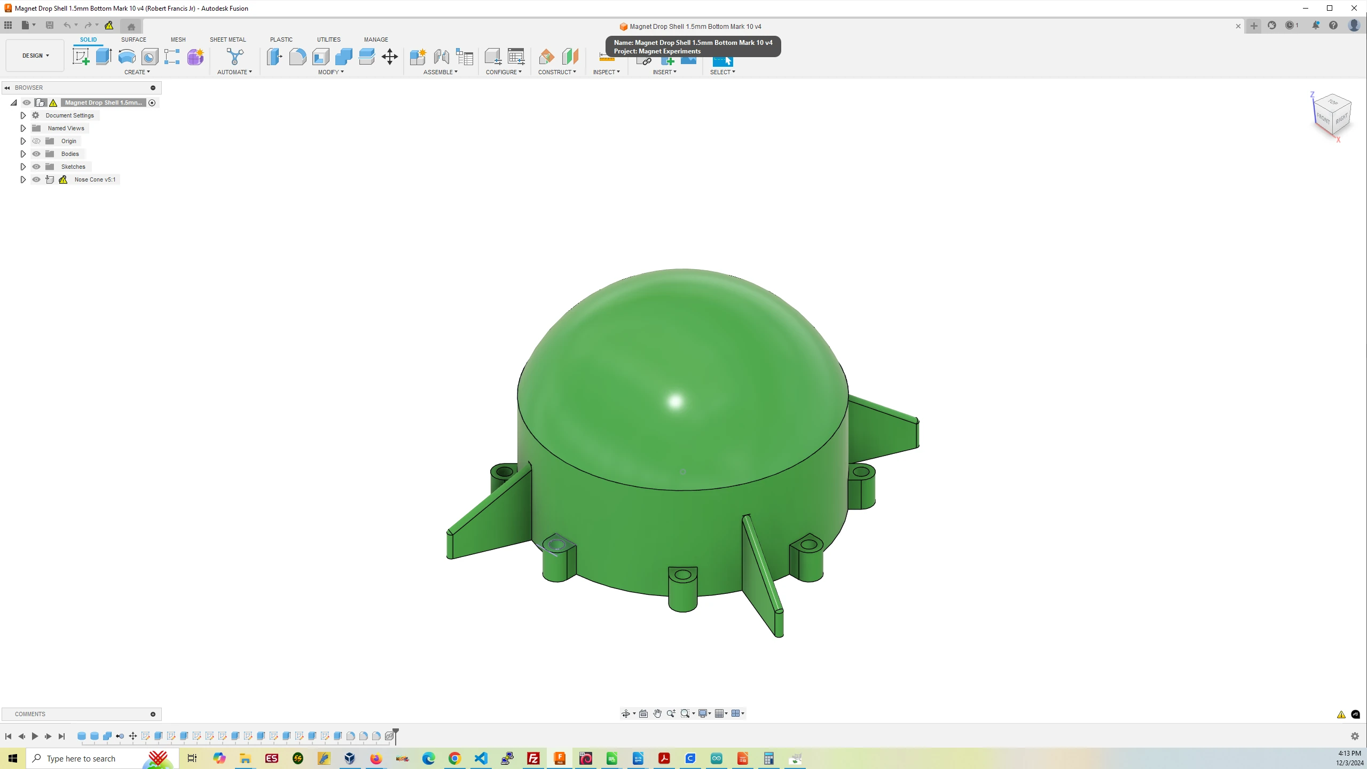The image size is (1367, 769).
Task: Toggle visibility of Nose Cone v5:1
Action: click(x=36, y=179)
